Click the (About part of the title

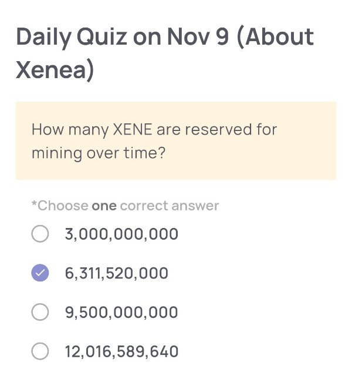tap(276, 37)
